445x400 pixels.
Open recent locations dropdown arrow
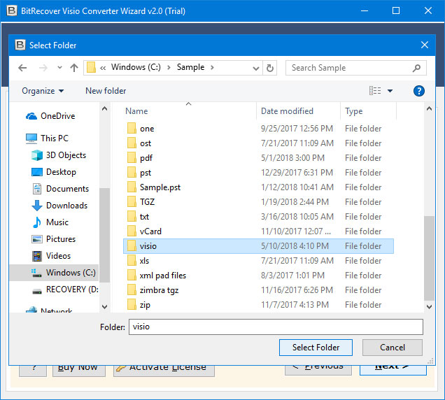pyautogui.click(x=59, y=68)
